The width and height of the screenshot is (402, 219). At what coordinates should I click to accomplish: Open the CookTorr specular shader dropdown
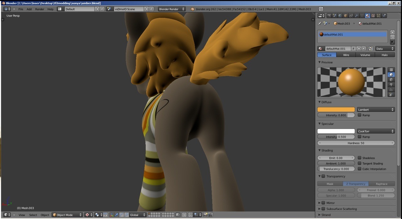pyautogui.click(x=376, y=131)
